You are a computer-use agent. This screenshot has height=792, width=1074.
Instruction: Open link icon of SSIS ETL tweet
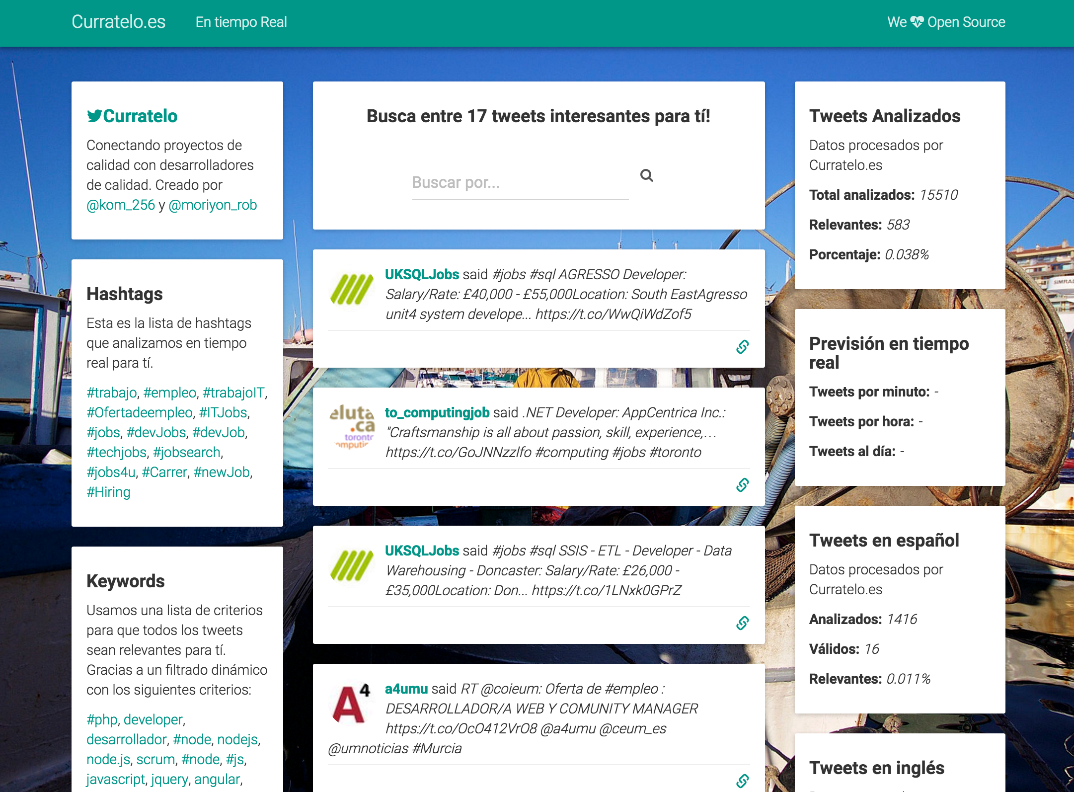742,623
